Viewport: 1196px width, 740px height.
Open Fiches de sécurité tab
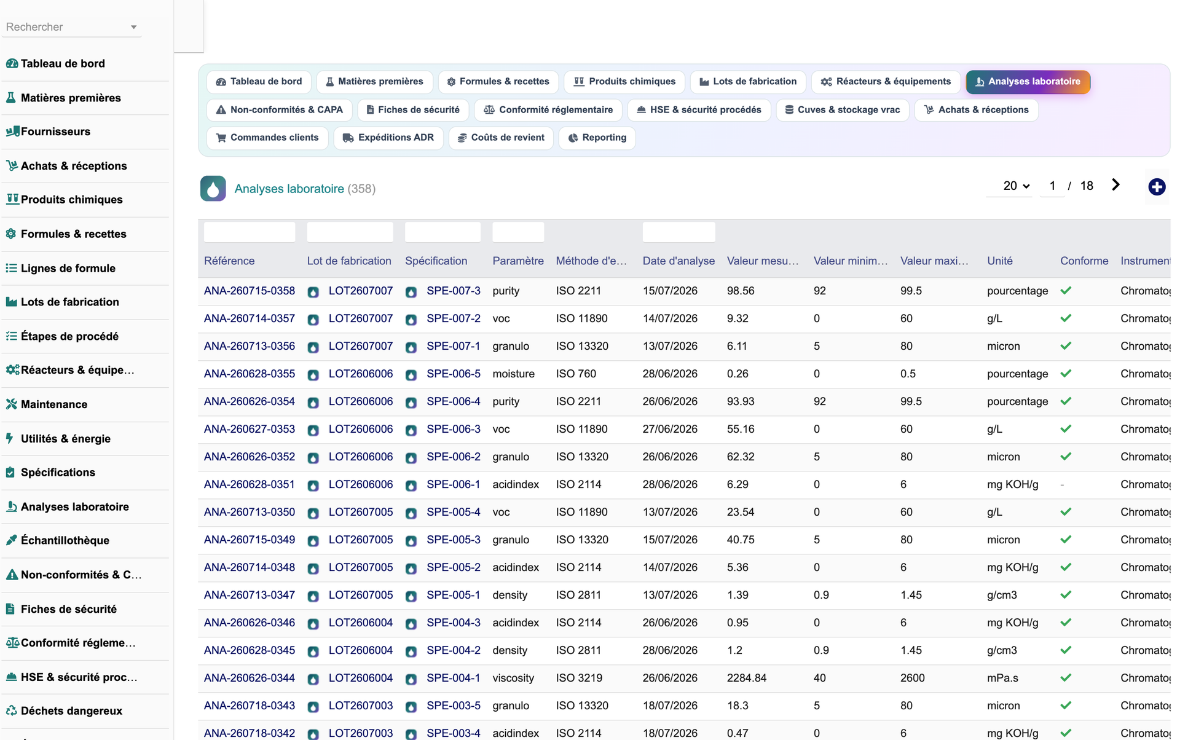tap(413, 110)
